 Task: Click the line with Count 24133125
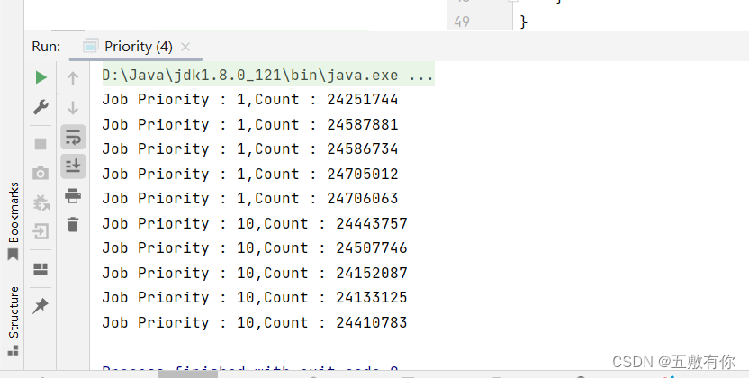(255, 297)
